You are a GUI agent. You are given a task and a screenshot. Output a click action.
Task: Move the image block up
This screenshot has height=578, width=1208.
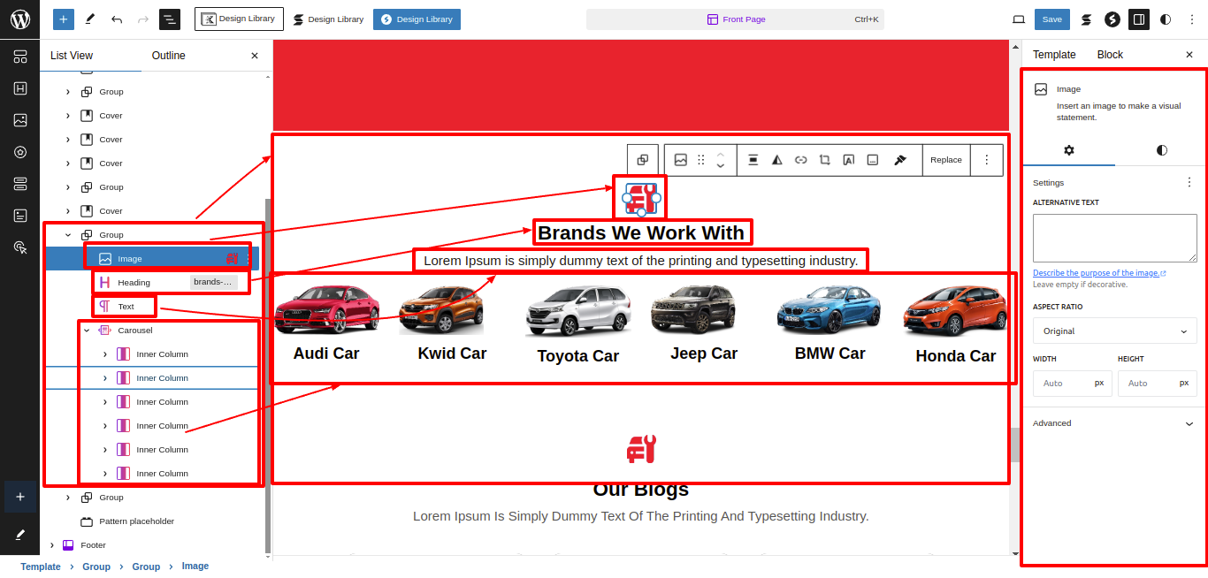(x=721, y=154)
